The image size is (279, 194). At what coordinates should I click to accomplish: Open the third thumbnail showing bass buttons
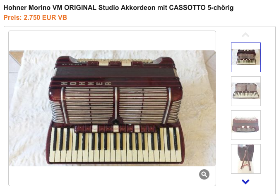[x=246, y=125]
